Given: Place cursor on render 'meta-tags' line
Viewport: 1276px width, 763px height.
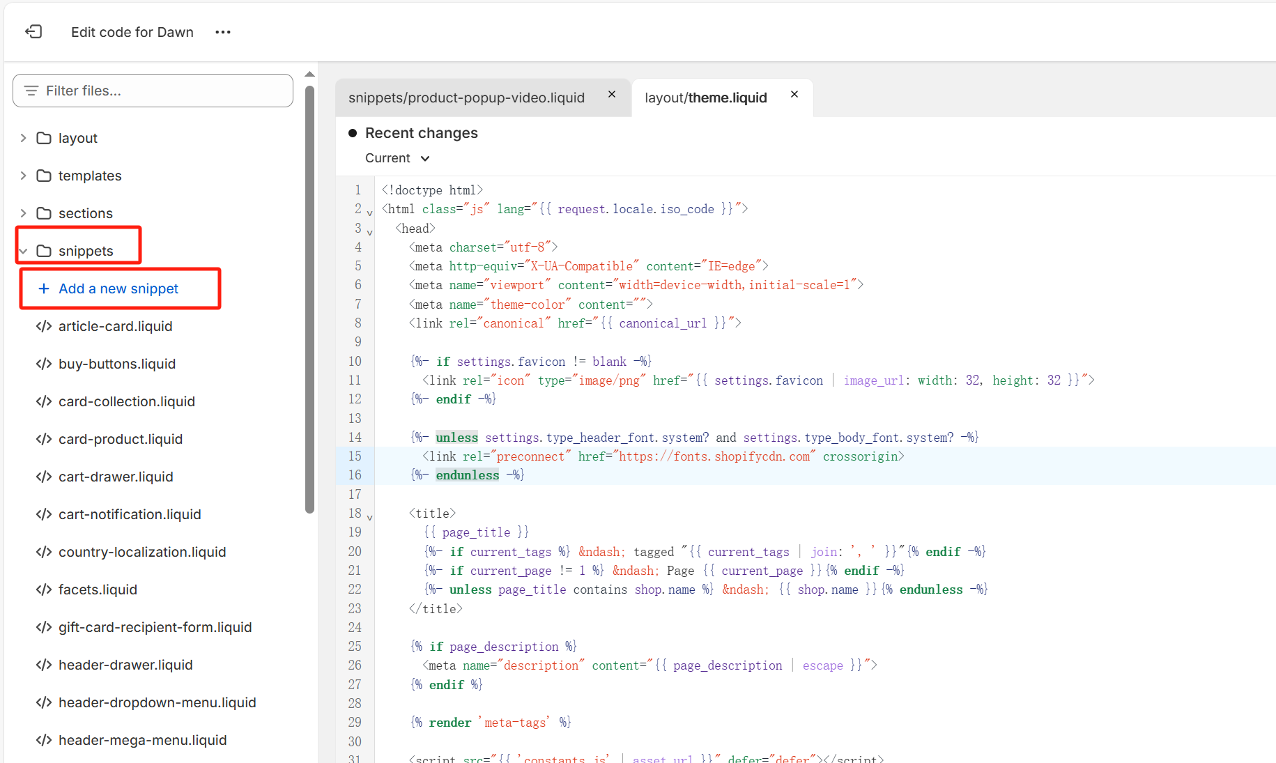Looking at the screenshot, I should pos(491,723).
